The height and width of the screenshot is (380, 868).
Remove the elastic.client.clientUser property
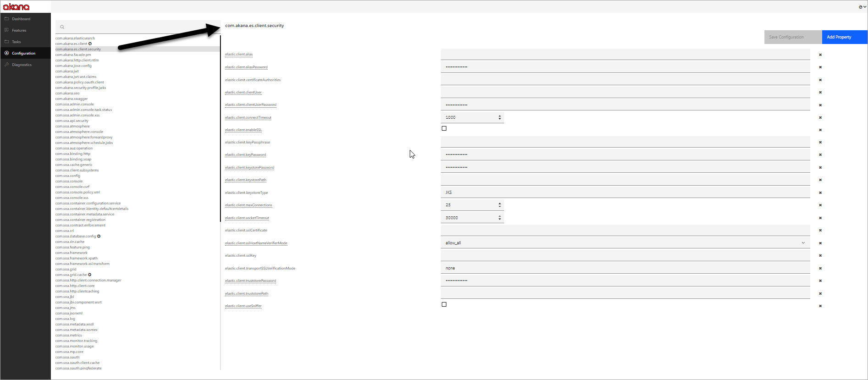coord(820,92)
